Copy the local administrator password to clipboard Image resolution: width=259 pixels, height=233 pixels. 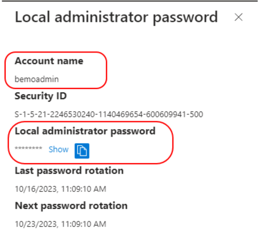[82, 151]
